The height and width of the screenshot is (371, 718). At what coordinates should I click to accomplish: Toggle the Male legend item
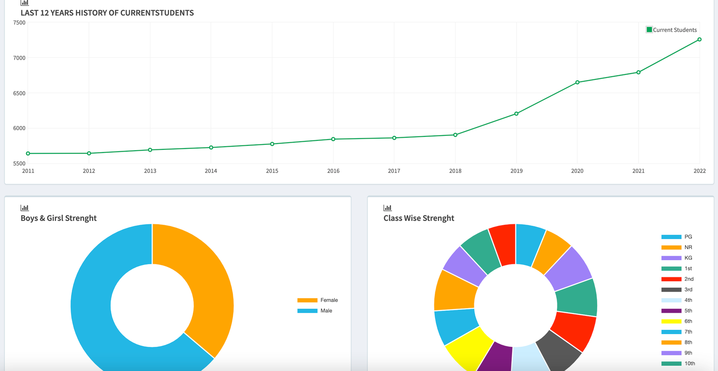coord(315,310)
